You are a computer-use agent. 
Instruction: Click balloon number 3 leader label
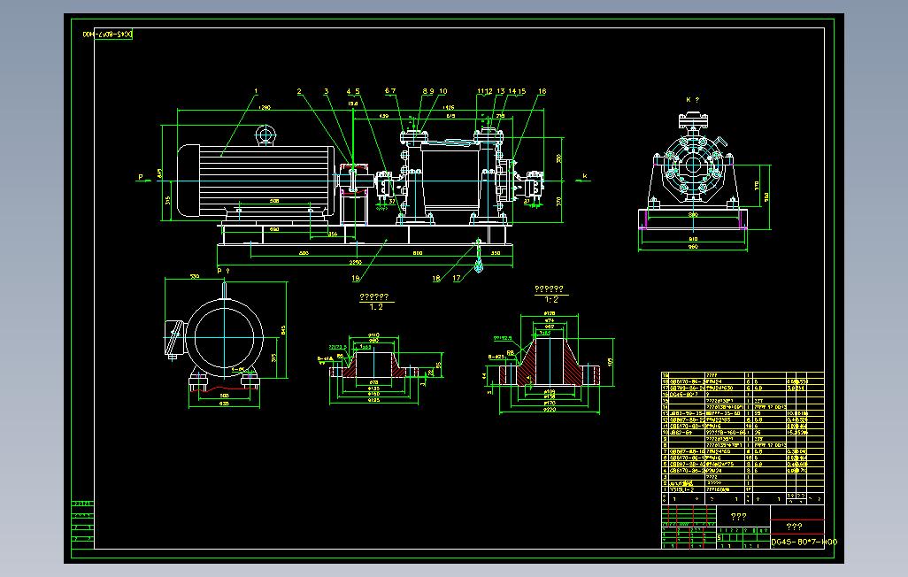coord(326,91)
